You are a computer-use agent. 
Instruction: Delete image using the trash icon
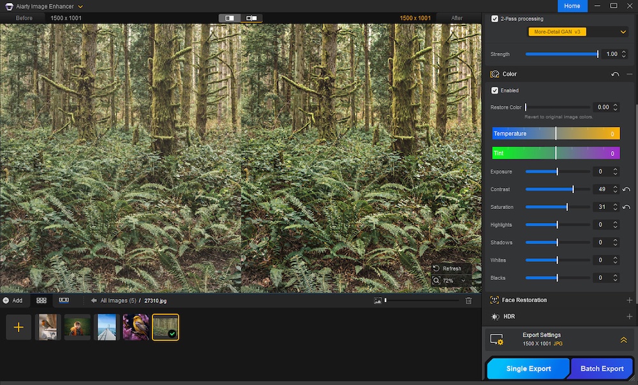469,300
